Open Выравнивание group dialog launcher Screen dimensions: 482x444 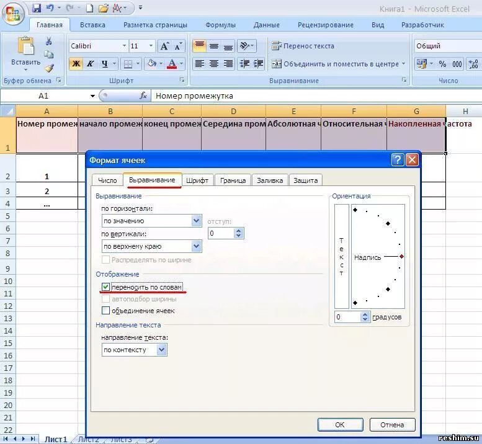[404, 80]
